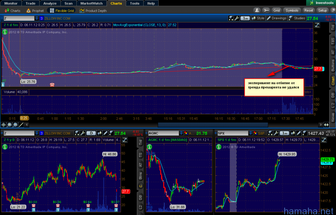Toggle the Chart side panel button

332,81
